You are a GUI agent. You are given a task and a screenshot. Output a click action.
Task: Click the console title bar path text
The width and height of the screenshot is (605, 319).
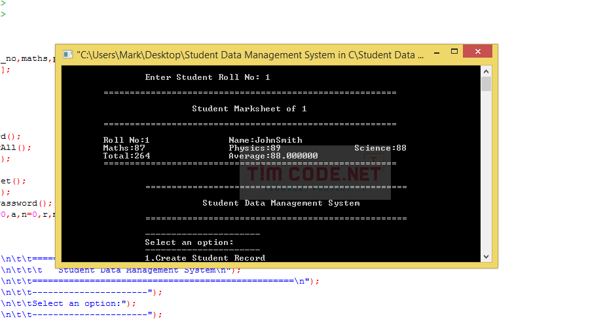point(250,55)
